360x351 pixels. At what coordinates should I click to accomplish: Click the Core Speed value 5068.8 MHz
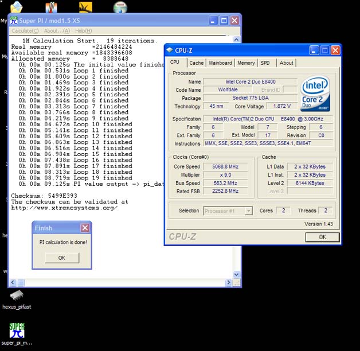click(x=225, y=166)
